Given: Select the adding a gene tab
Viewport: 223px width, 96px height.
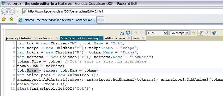Looking at the screenshot, I should (x=115, y=38).
